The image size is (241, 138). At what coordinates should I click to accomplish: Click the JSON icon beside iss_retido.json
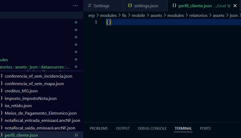(x=2, y=106)
